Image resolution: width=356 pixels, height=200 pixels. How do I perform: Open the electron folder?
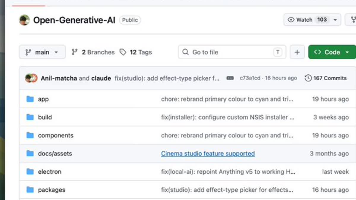click(50, 172)
